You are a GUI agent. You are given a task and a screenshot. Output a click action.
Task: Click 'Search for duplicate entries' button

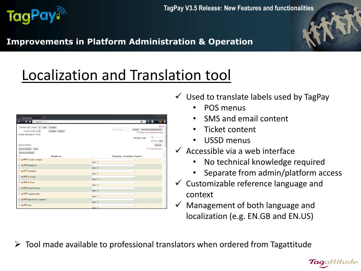[x=152, y=129]
